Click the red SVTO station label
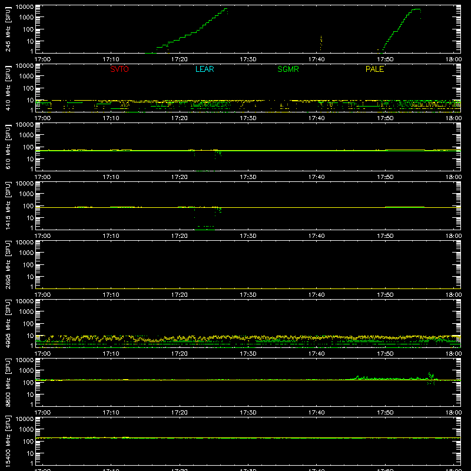 tap(120, 69)
